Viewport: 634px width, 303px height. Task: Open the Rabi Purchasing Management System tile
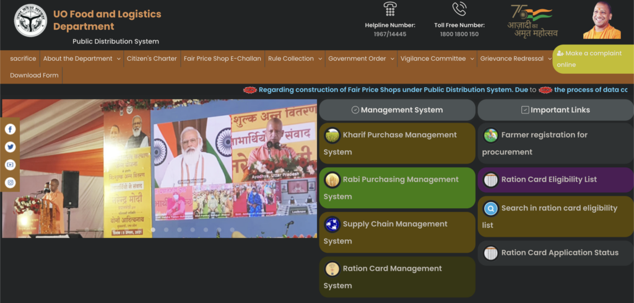tap(397, 187)
